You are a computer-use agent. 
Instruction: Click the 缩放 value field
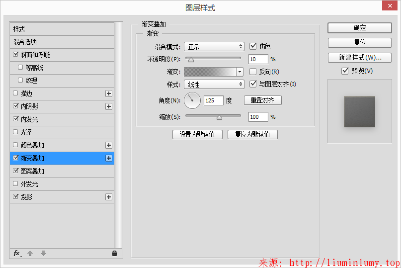click(x=258, y=117)
